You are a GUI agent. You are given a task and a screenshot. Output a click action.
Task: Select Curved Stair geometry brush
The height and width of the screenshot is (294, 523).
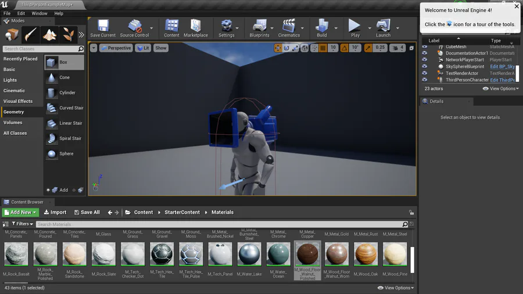(x=64, y=108)
